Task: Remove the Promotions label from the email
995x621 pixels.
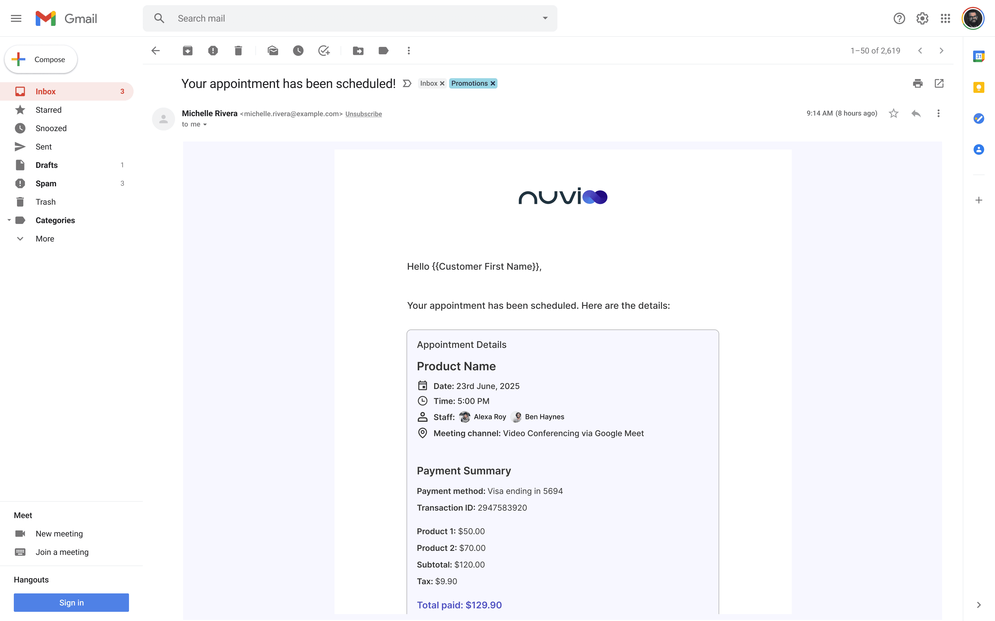Action: (493, 83)
